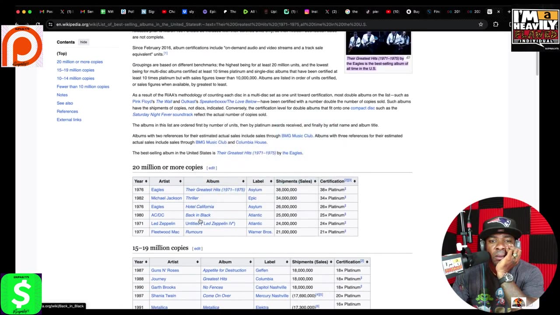
Task: Open the Thriller album link
Action: pos(192,198)
